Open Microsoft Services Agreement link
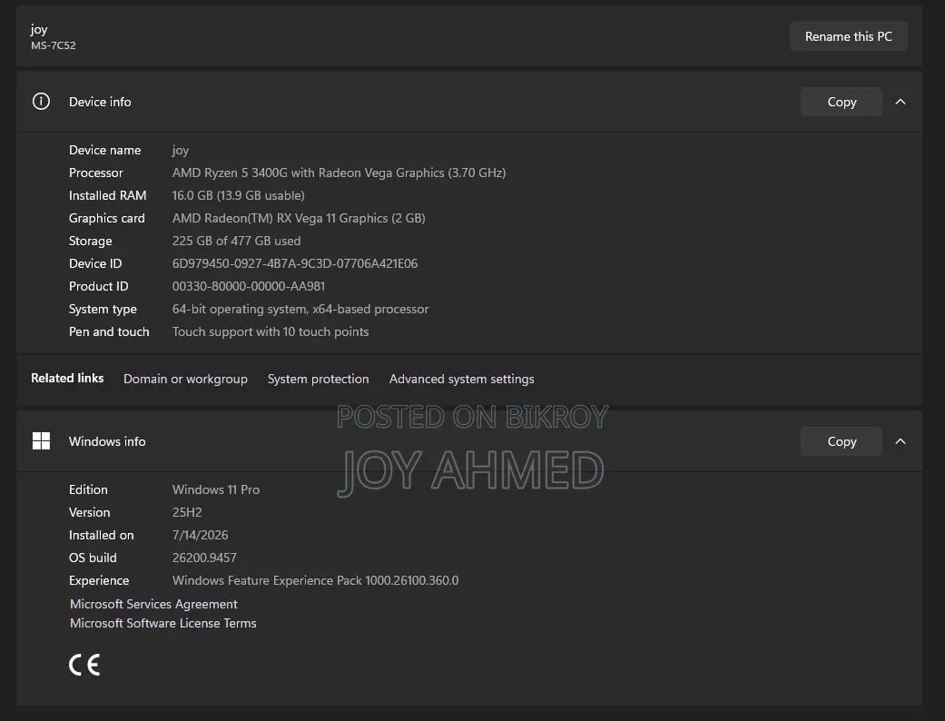 (153, 604)
